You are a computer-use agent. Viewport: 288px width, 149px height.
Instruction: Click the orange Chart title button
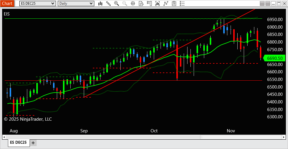tap(7, 4)
